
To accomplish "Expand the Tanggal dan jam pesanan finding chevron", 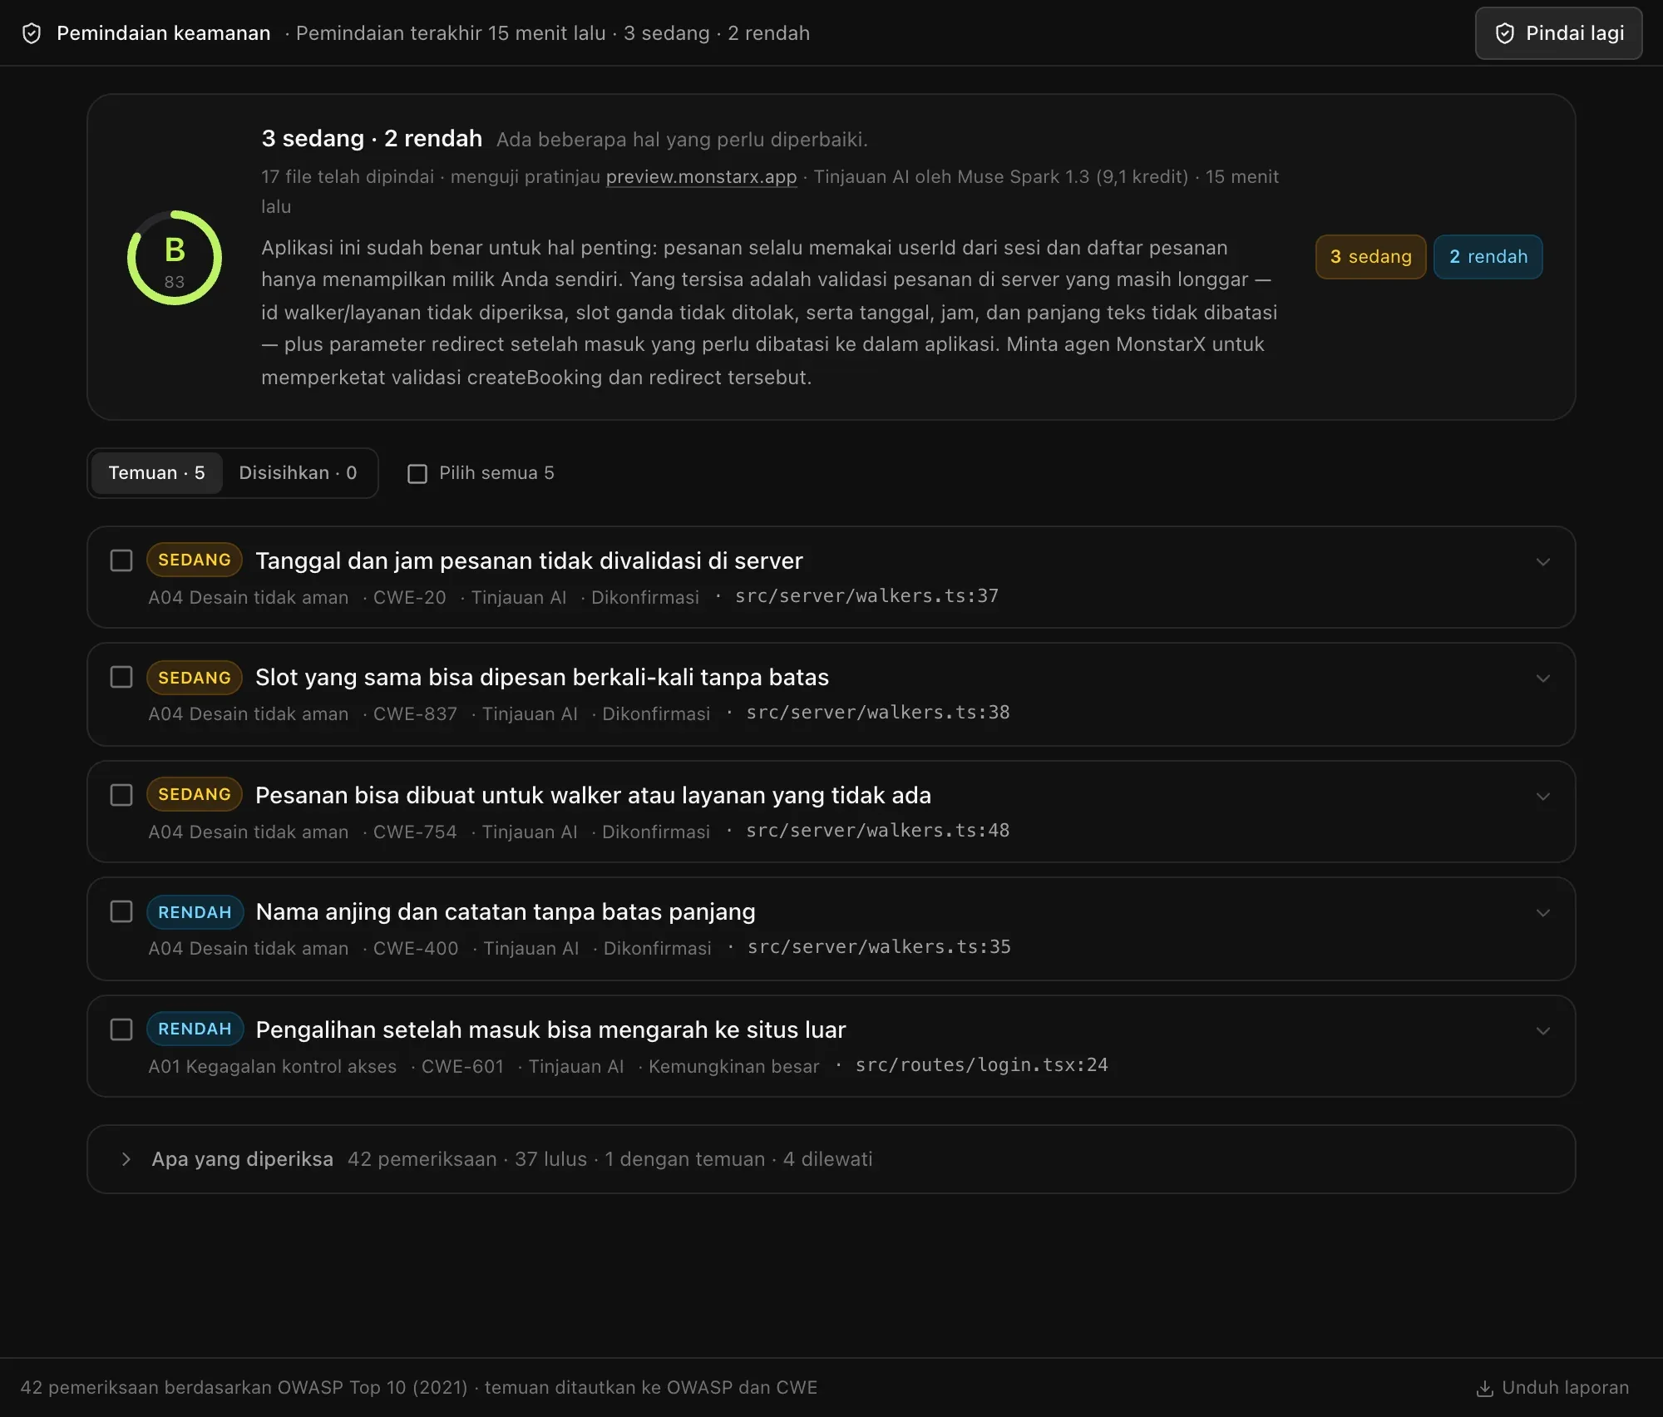I will pyautogui.click(x=1543, y=562).
